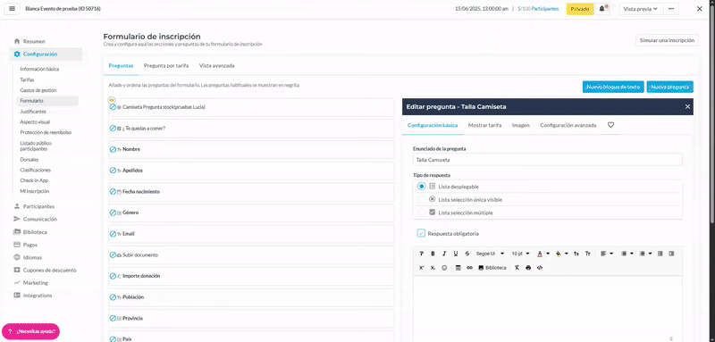Image resolution: width=715 pixels, height=342 pixels.
Task: Click the edit icon beside Subir documento
Action: pos(113,255)
